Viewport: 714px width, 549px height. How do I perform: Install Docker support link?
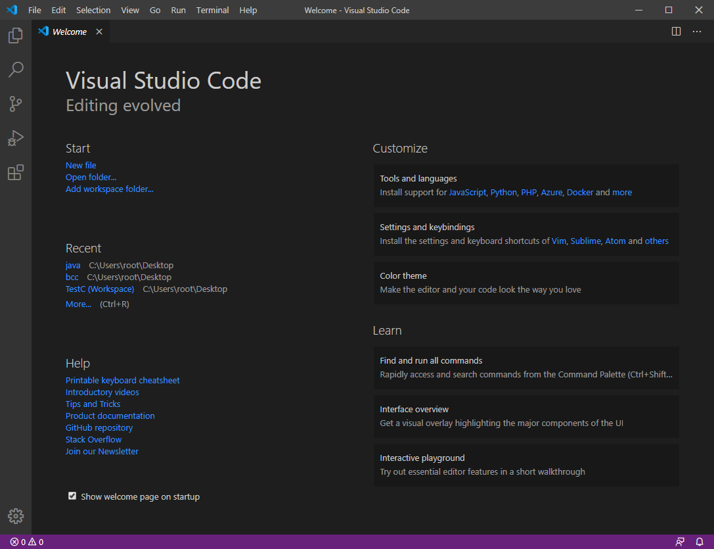580,193
